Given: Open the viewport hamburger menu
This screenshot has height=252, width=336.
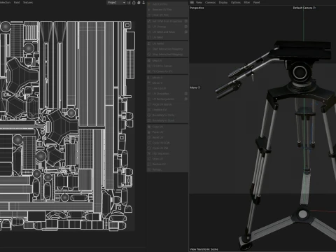Looking at the screenshot, I should click(192, 2).
